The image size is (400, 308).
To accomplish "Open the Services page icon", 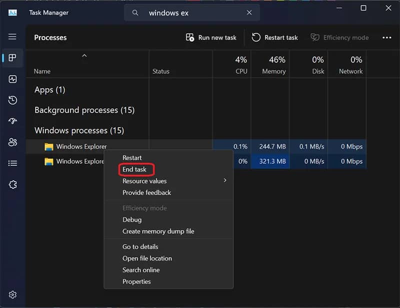I will click(13, 184).
